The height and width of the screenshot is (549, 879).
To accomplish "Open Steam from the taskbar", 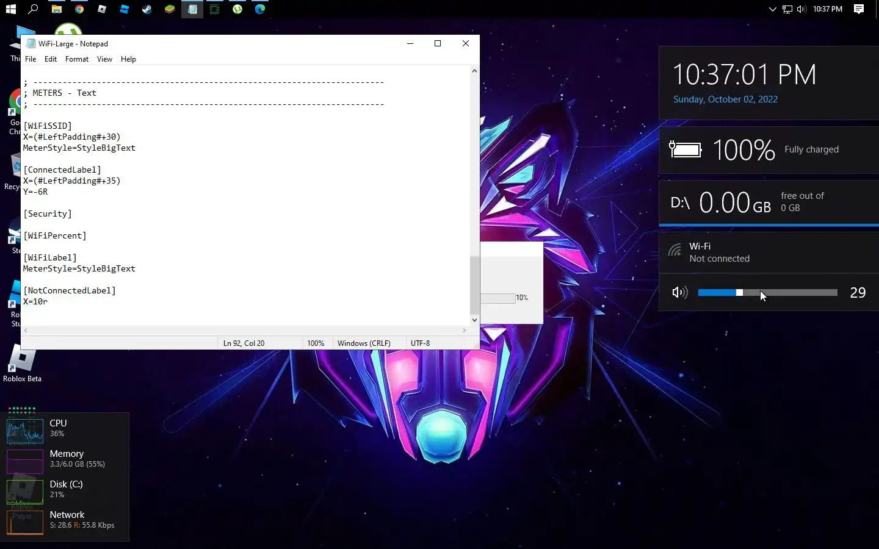I will pos(147,9).
